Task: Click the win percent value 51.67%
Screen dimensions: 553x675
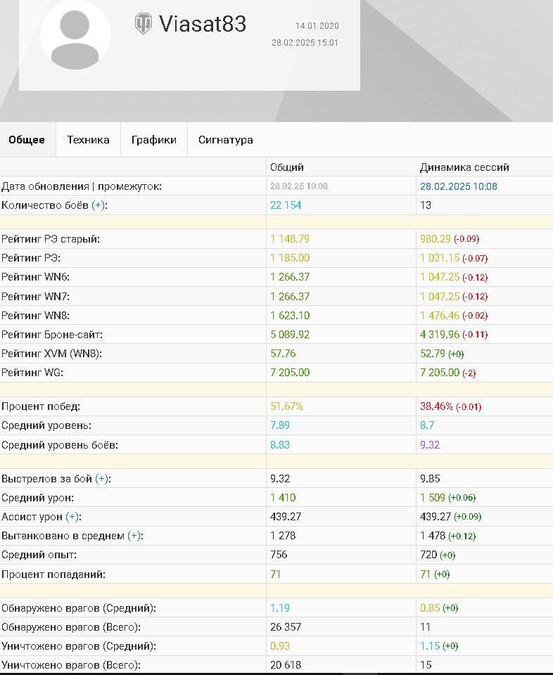Action: [286, 406]
